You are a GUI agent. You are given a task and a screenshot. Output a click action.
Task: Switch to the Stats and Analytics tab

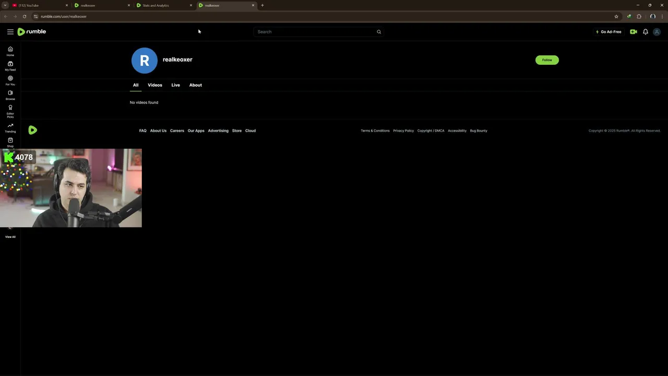[164, 5]
